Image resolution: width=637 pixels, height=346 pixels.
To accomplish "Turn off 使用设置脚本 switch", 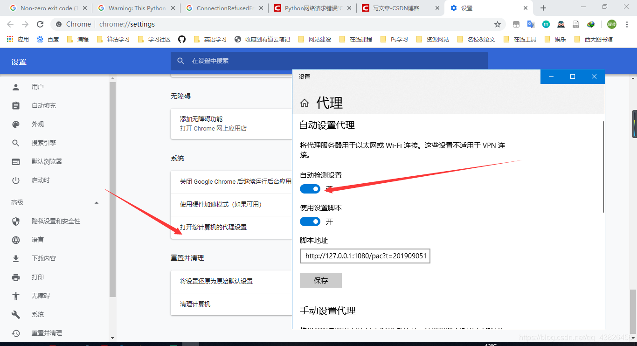I will pos(310,221).
